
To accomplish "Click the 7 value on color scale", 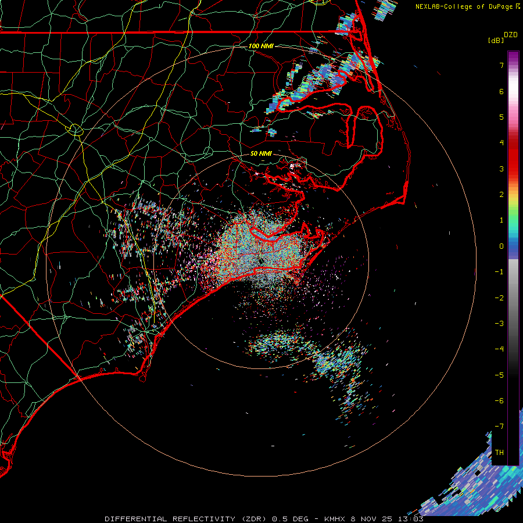I will click(501, 65).
